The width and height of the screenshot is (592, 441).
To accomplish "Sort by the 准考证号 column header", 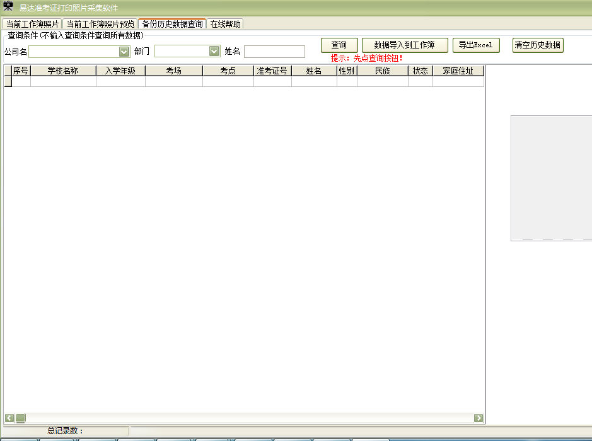I will [x=272, y=71].
